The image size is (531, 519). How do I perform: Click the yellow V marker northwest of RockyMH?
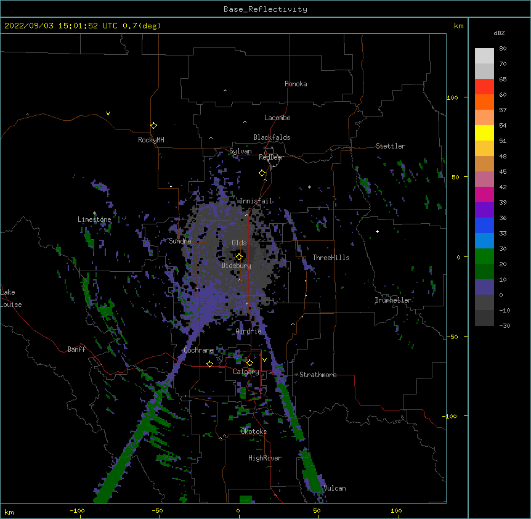coord(108,113)
